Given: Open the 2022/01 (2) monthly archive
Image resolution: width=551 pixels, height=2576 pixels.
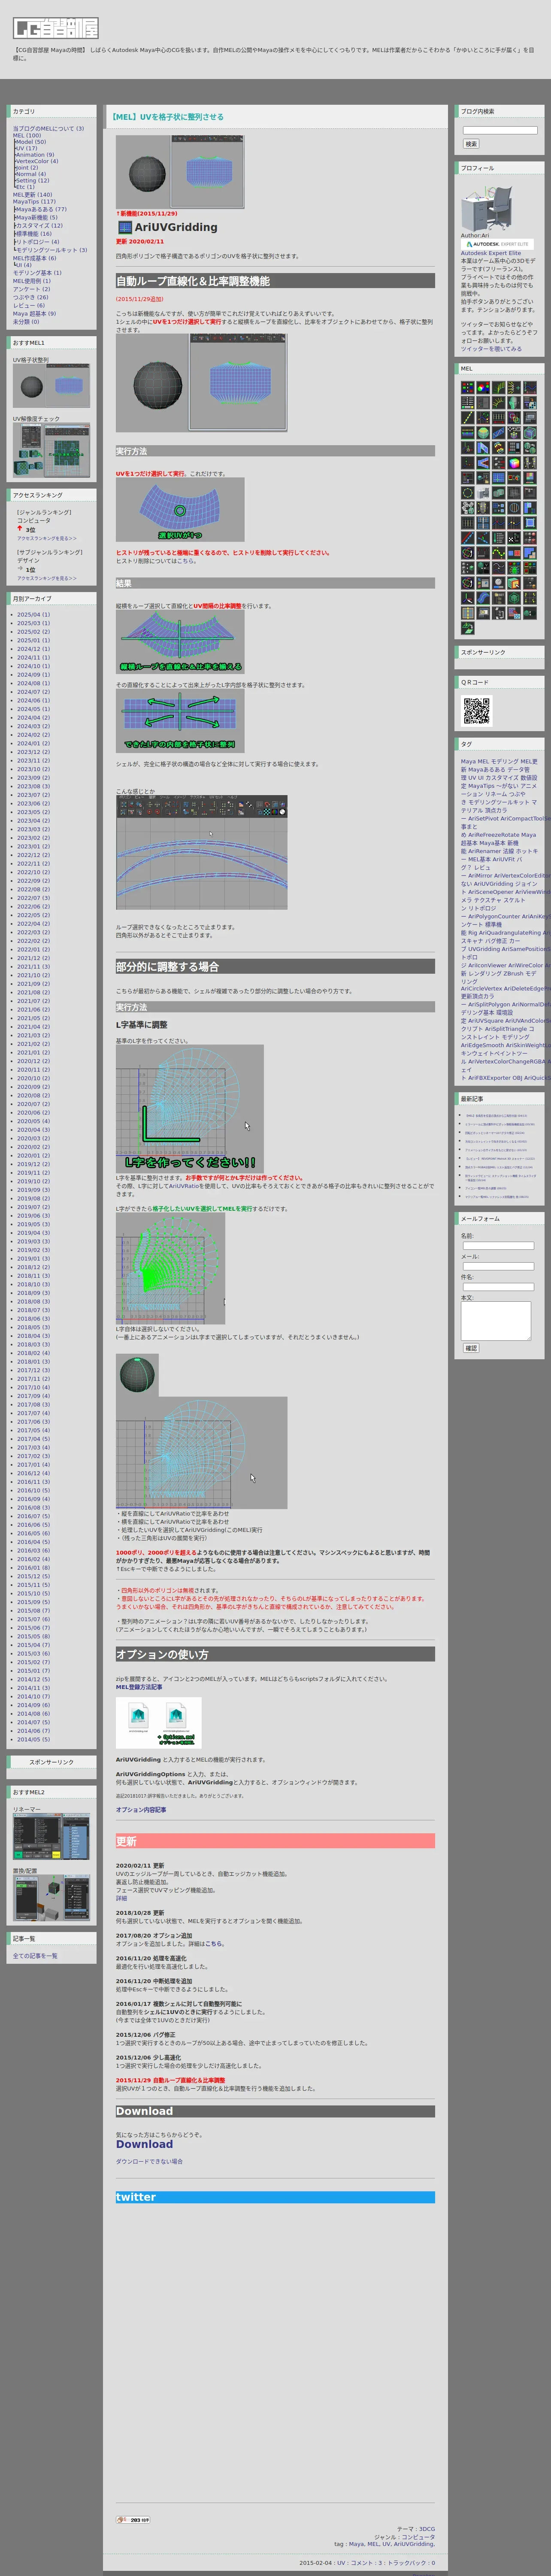Looking at the screenshot, I should tap(33, 949).
